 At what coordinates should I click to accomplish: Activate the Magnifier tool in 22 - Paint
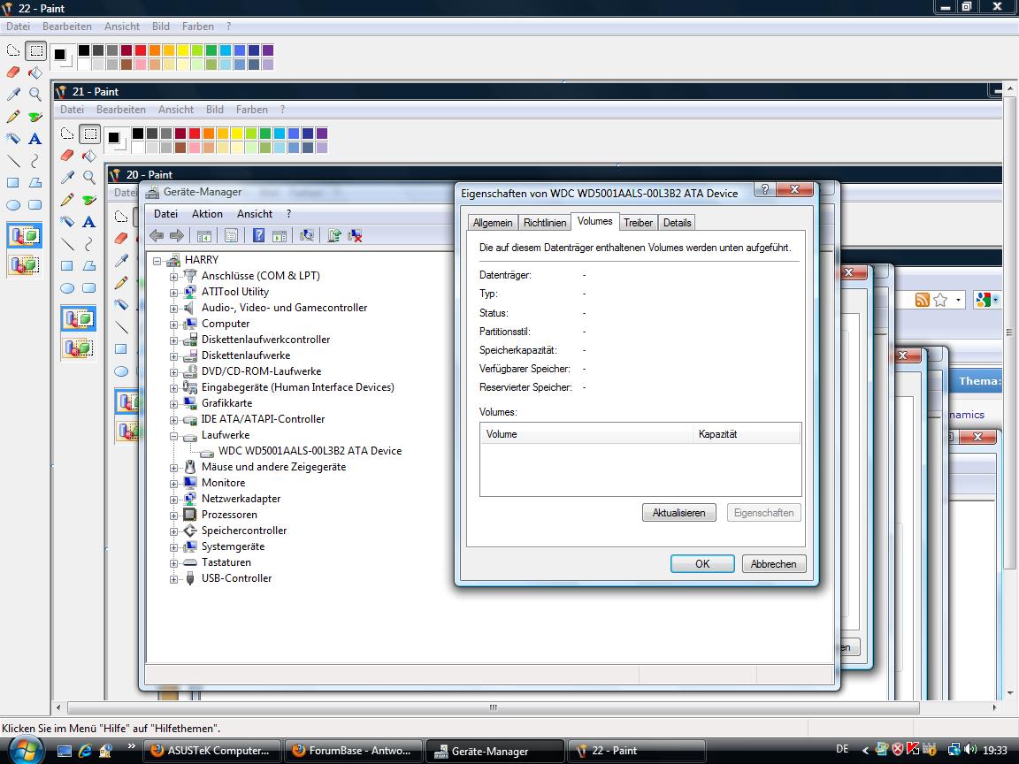tap(35, 95)
